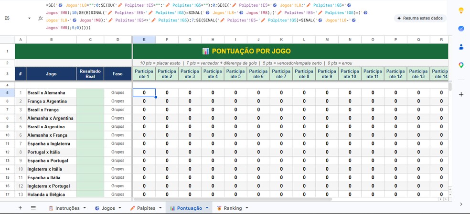The width and height of the screenshot is (470, 214).
Task: Open Instruções tab dropdown arrow
Action: tap(85, 208)
